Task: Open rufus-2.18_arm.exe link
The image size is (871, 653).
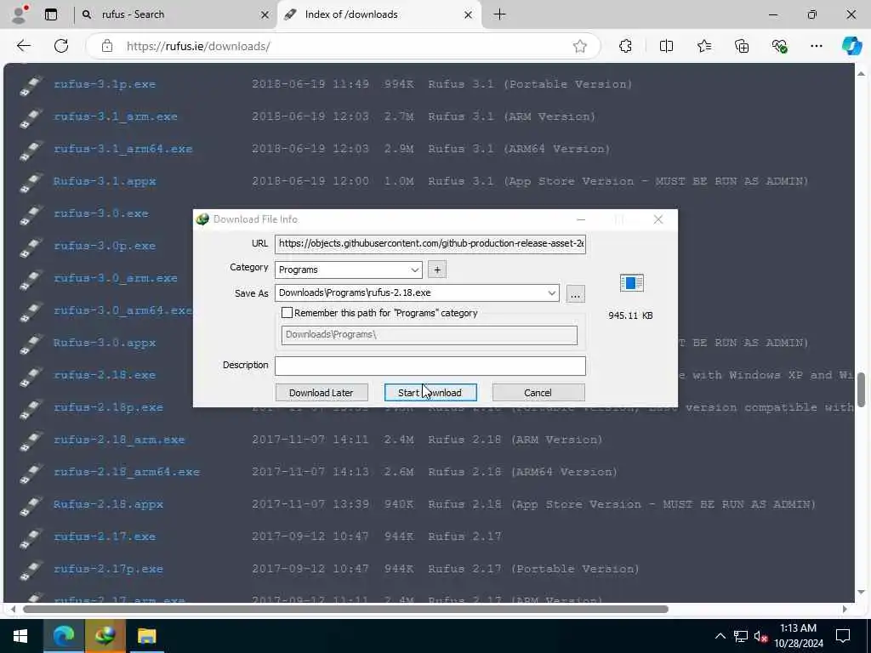Action: [x=119, y=440]
